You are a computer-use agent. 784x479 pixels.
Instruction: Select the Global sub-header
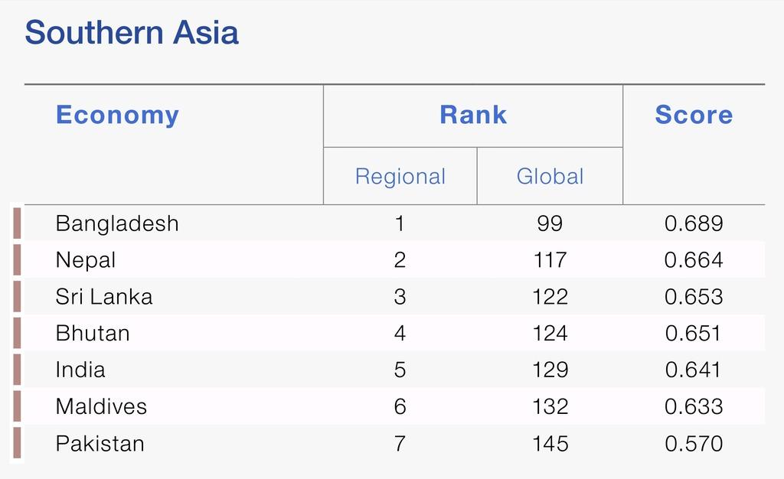click(x=550, y=176)
